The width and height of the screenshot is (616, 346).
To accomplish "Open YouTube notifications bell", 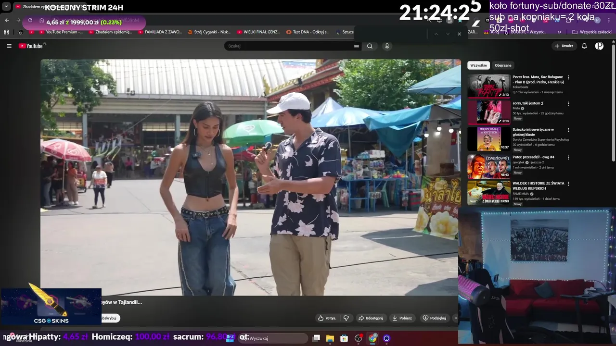I will coord(584,46).
